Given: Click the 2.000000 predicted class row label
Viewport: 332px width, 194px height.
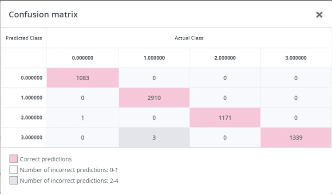Looking at the screenshot, I should pyautogui.click(x=32, y=118).
